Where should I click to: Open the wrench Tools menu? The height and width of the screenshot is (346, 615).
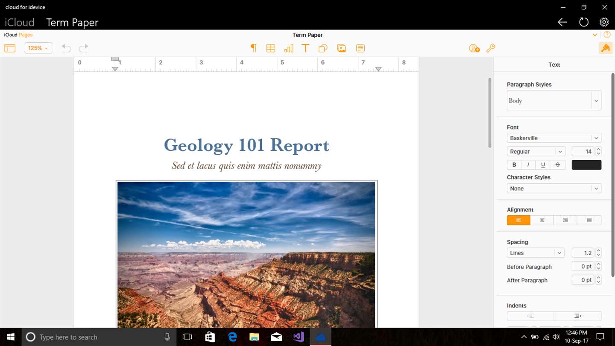(491, 48)
